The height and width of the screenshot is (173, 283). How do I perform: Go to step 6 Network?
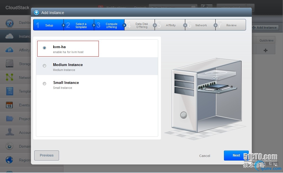click(200, 25)
